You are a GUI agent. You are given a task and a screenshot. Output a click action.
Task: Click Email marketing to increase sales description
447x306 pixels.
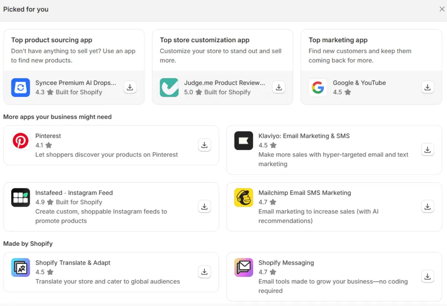pos(318,216)
